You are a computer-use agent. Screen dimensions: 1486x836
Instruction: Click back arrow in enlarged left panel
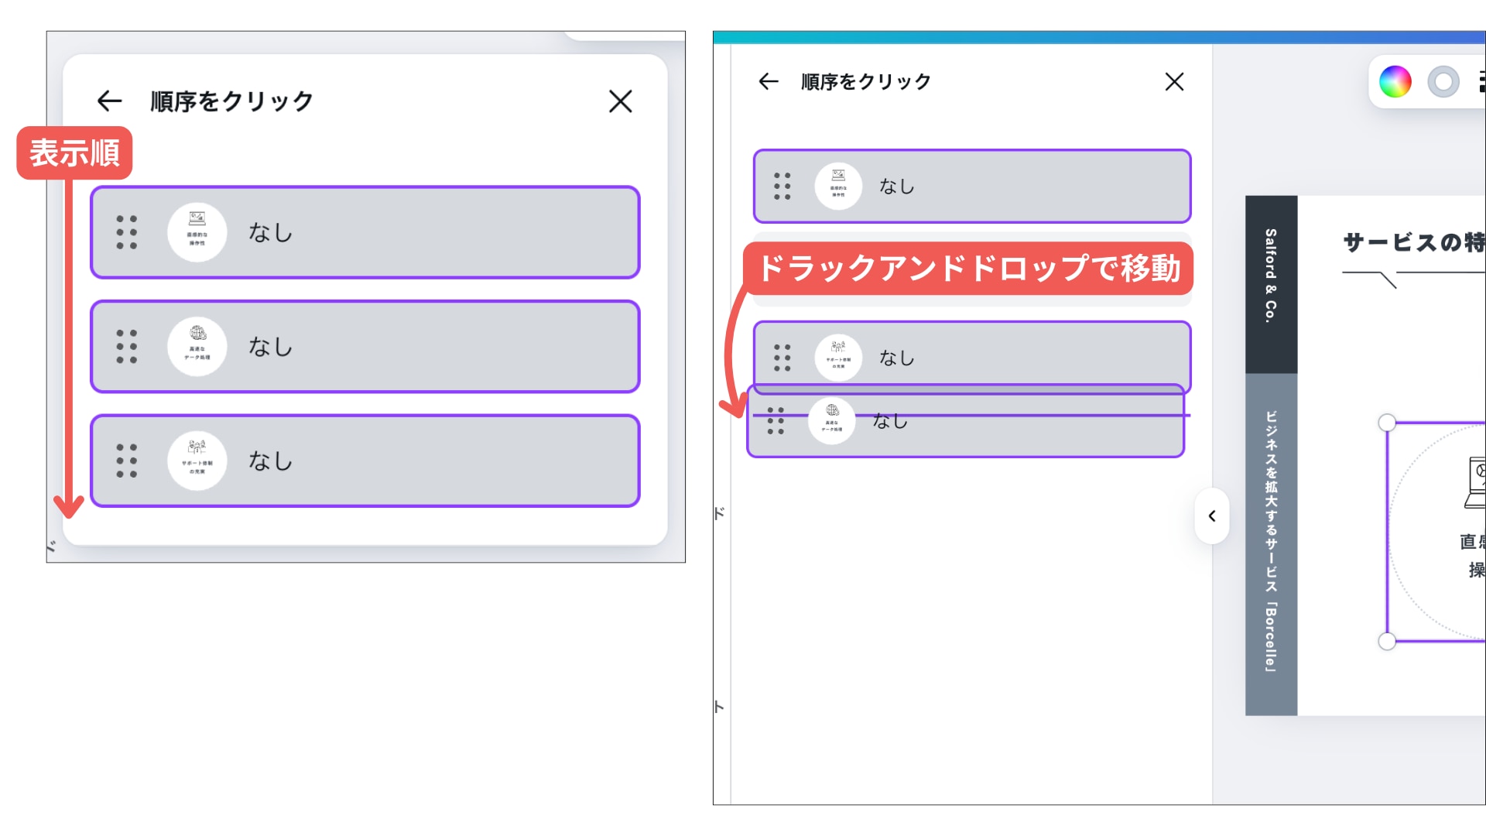pyautogui.click(x=110, y=101)
